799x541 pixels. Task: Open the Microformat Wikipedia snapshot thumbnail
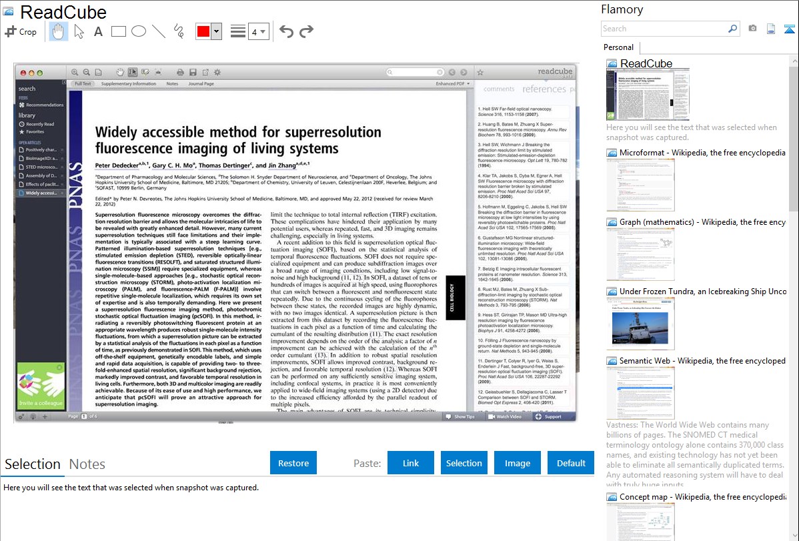[640, 185]
